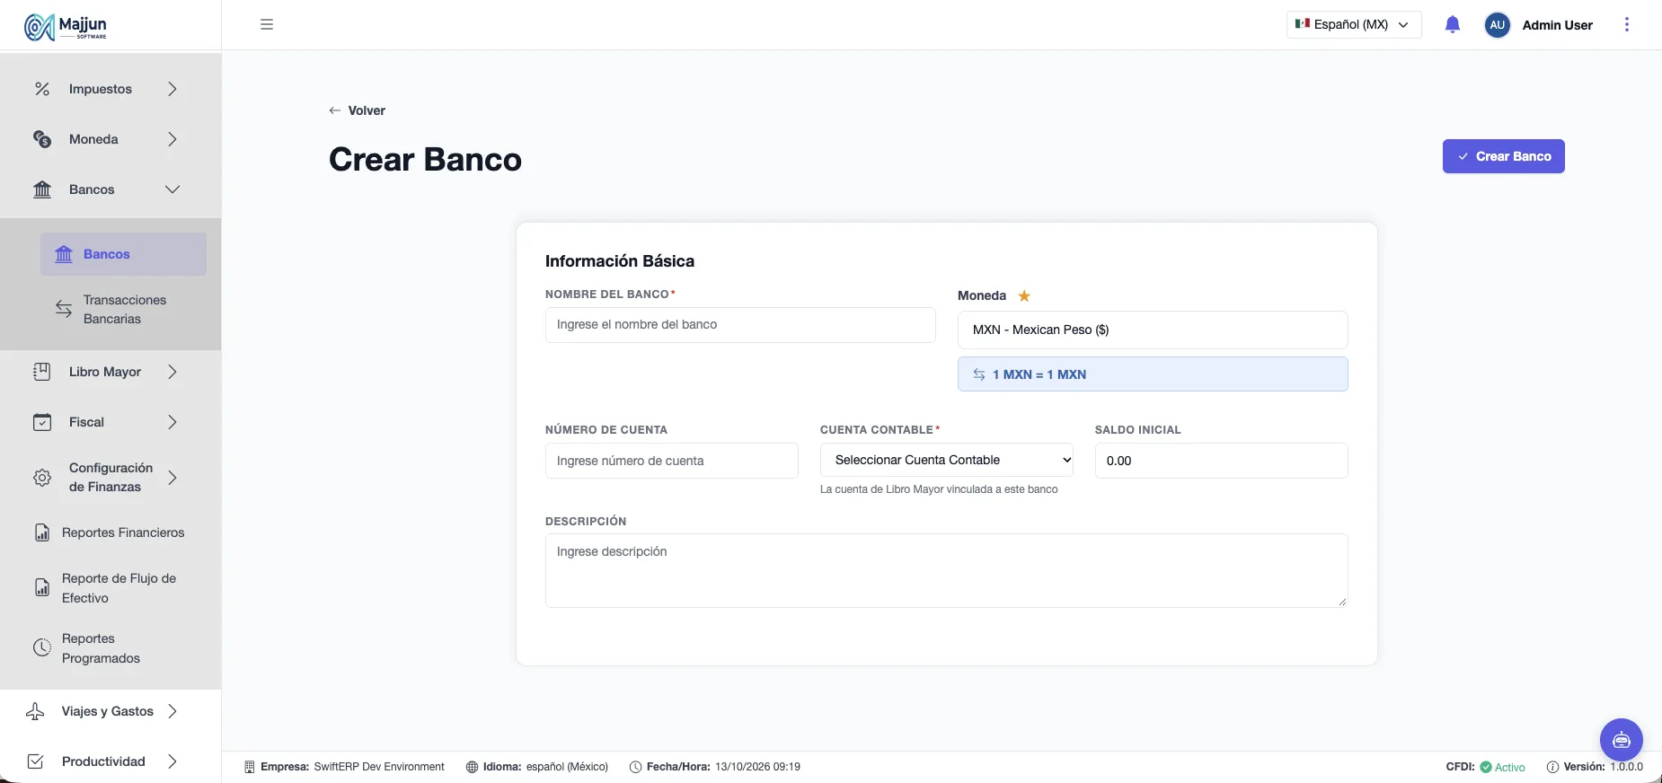Expand the Impuestos chevron
The height and width of the screenshot is (783, 1662).
click(172, 89)
